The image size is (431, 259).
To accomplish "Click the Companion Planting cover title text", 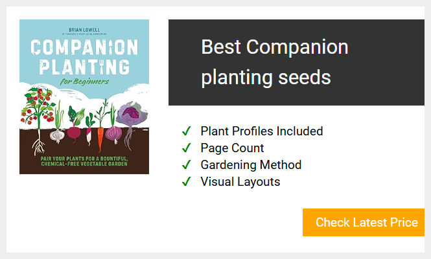I will (84, 57).
